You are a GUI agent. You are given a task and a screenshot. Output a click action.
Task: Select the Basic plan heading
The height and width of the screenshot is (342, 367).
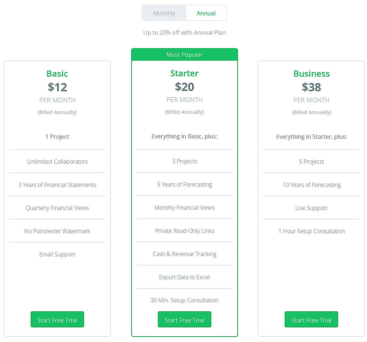coord(57,73)
